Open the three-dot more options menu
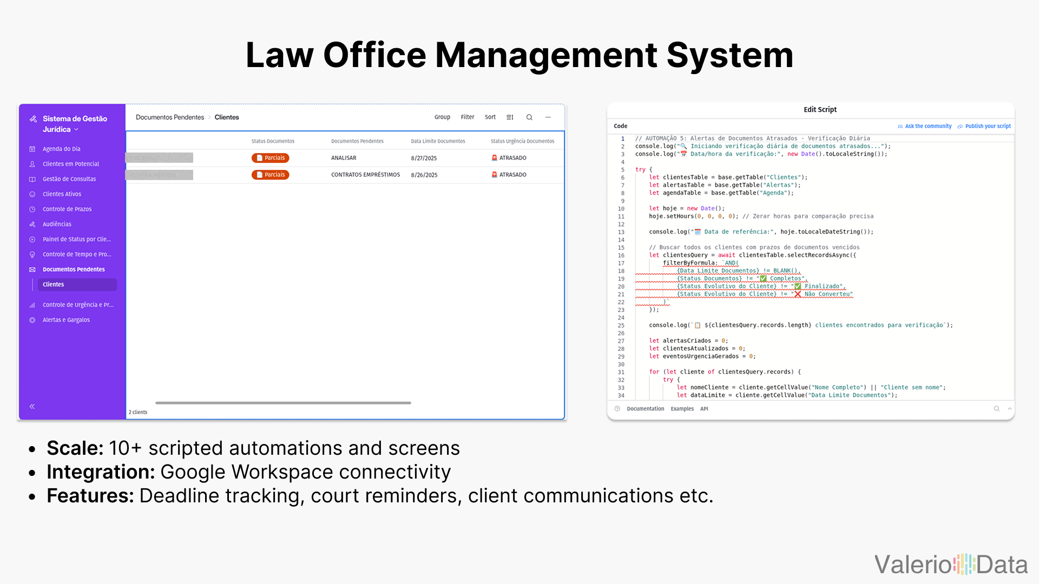 coord(548,117)
